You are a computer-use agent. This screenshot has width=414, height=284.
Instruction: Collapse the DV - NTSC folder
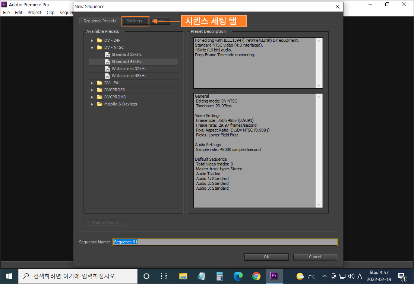[92, 48]
